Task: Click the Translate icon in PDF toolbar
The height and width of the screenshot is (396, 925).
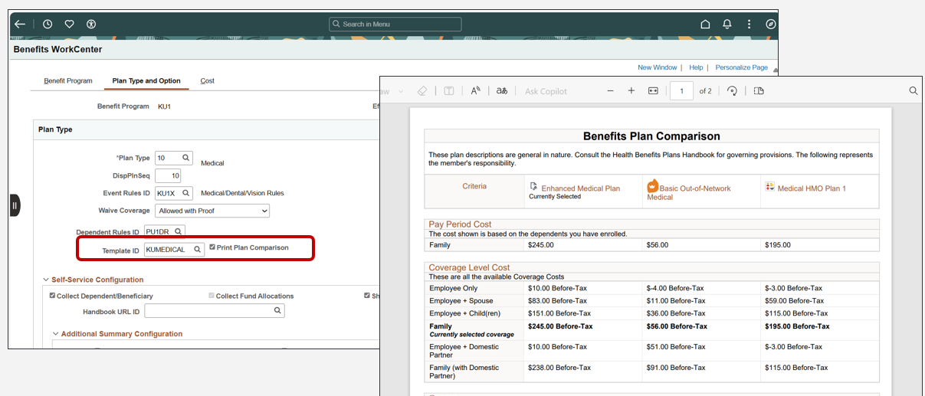Action: point(502,90)
